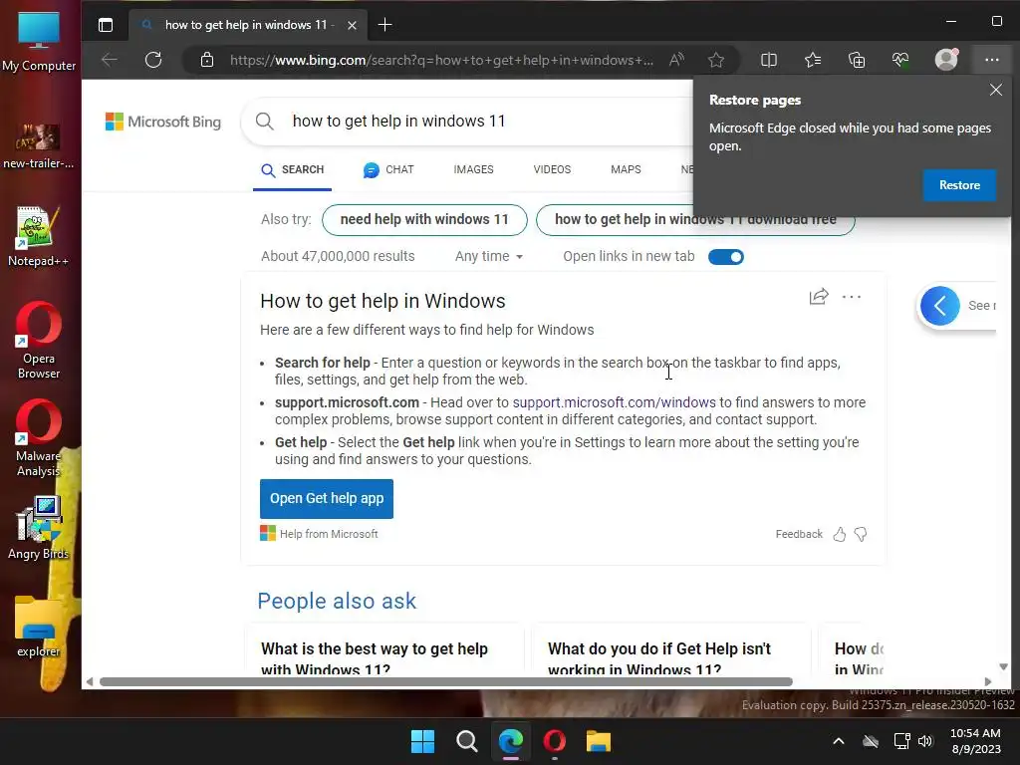The image size is (1020, 765).
Task: Open the MAPS tab
Action: (x=626, y=169)
